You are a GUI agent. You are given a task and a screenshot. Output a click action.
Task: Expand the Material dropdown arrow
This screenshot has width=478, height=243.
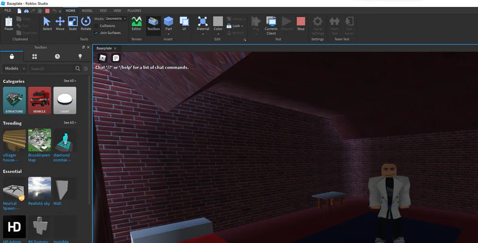[x=203, y=34]
